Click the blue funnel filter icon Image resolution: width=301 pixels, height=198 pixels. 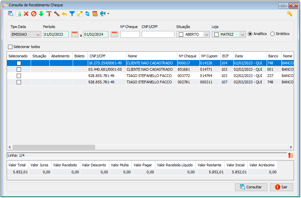72,14
